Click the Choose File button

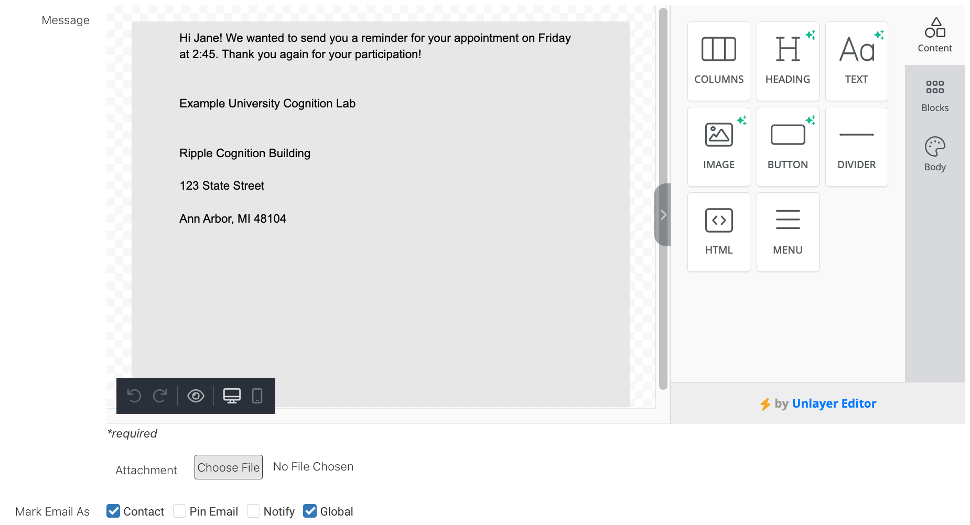(228, 467)
